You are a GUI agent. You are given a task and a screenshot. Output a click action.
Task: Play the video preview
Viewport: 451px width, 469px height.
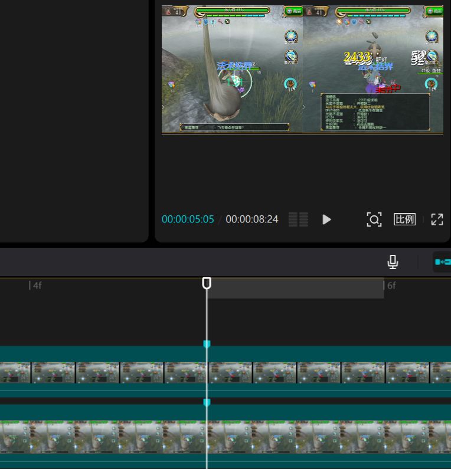point(326,219)
